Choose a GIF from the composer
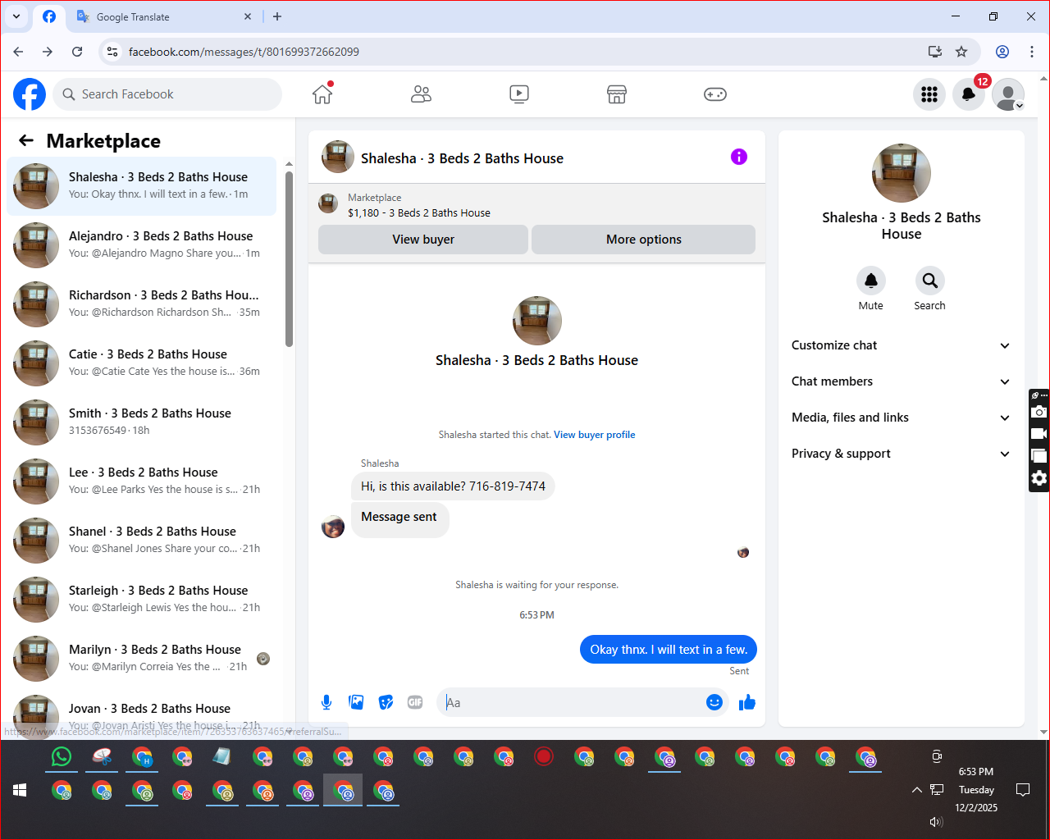This screenshot has width=1050, height=840. 415,702
